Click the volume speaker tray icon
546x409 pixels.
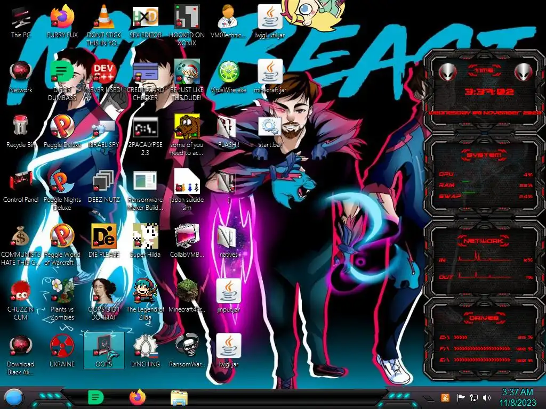pyautogui.click(x=487, y=397)
